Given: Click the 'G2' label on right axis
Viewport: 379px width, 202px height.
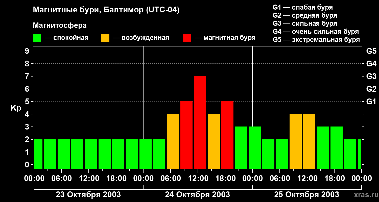Looking at the screenshot, I should pyautogui.click(x=371, y=89).
